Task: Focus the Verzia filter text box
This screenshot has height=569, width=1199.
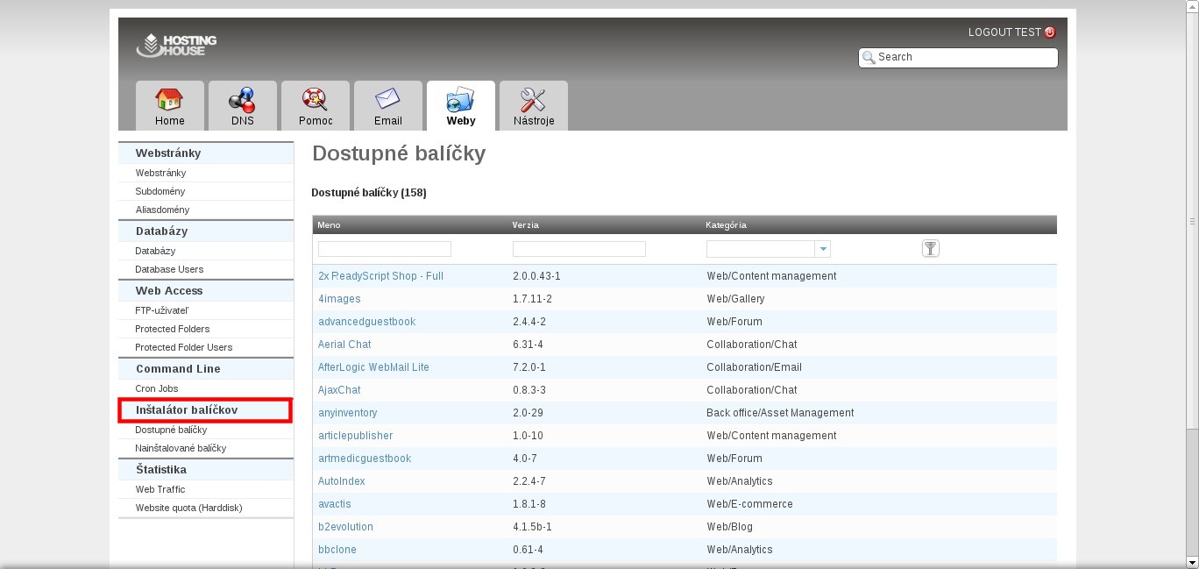Action: [x=578, y=249]
